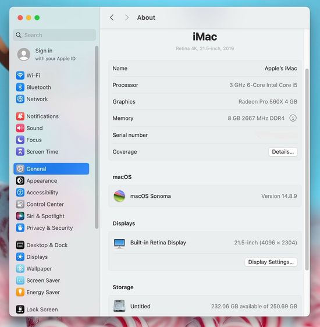Click the 21.5-inch (4096 × 2304) text
320x327 pixels.
click(265, 243)
